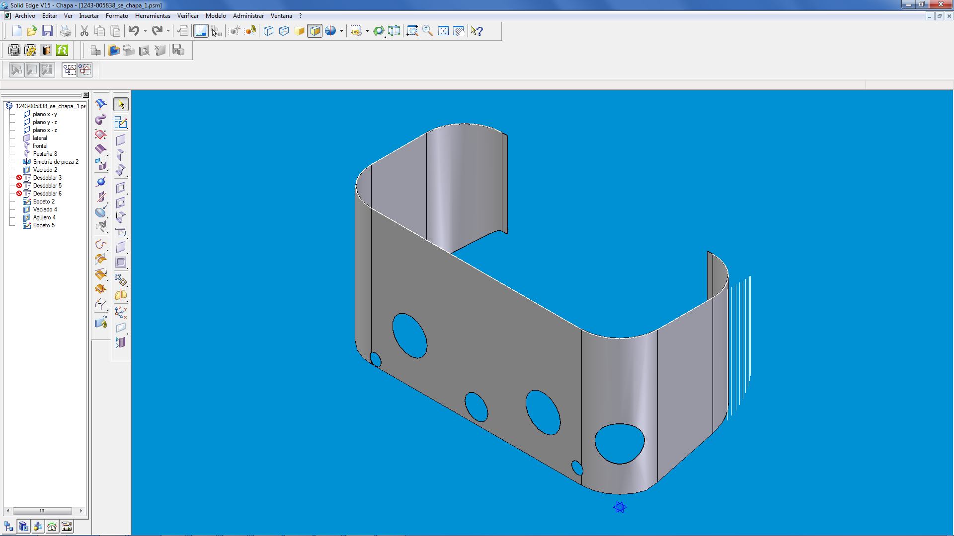Image resolution: width=954 pixels, height=536 pixels.
Task: Click the Print icon
Action: [x=66, y=31]
